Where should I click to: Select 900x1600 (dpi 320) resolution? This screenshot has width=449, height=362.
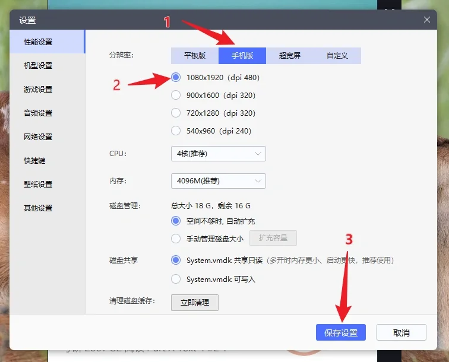point(176,95)
